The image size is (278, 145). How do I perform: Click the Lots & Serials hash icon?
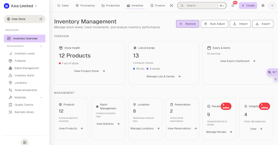[135, 48]
